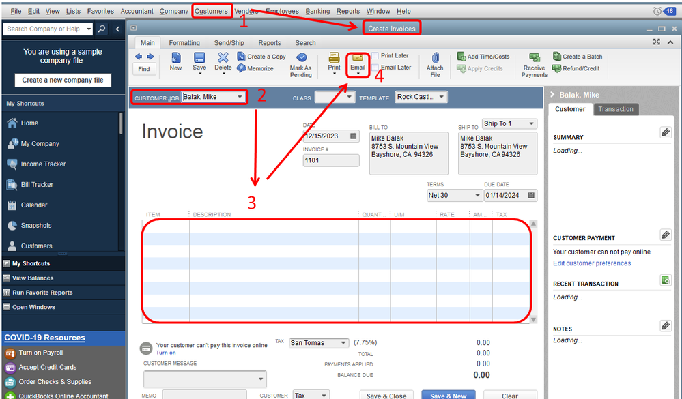
Task: Go to next invoice with right arrow
Action: (150, 57)
